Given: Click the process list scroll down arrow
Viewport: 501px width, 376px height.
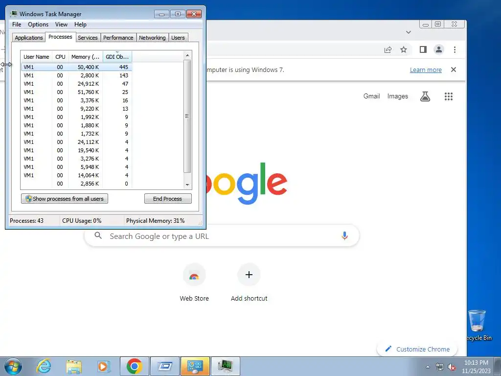Looking at the screenshot, I should coord(187,185).
